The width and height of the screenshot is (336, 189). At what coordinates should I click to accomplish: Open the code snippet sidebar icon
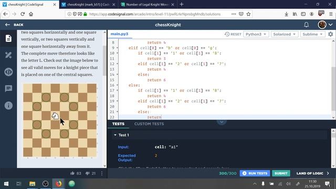(x=8, y=72)
